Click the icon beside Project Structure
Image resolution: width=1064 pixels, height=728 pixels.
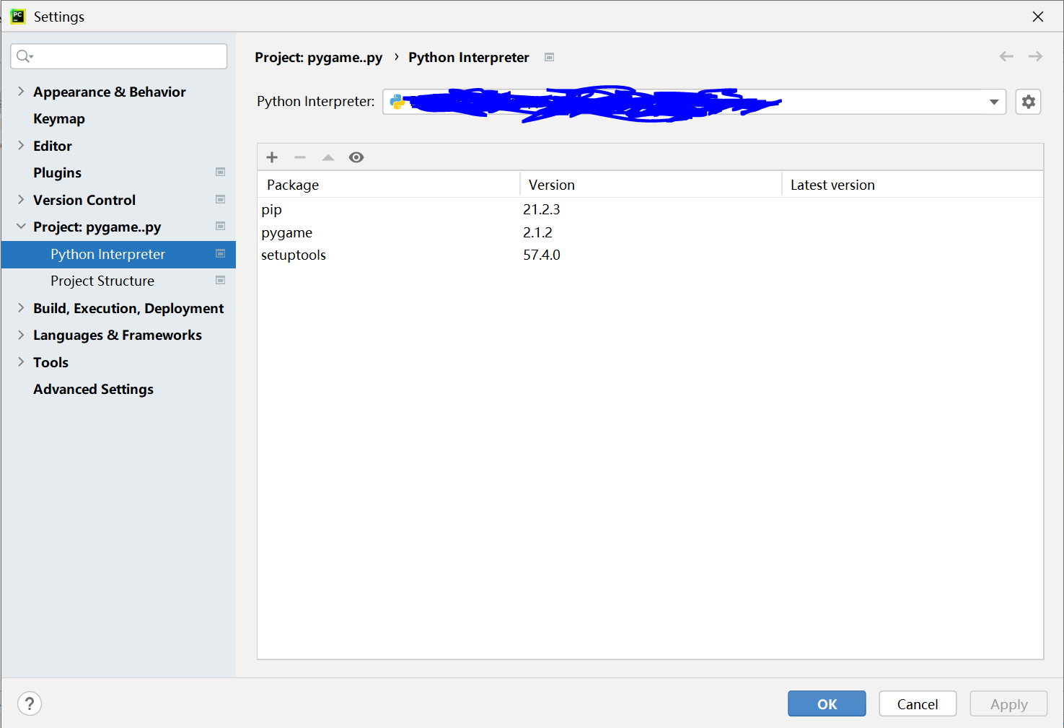coord(221,280)
